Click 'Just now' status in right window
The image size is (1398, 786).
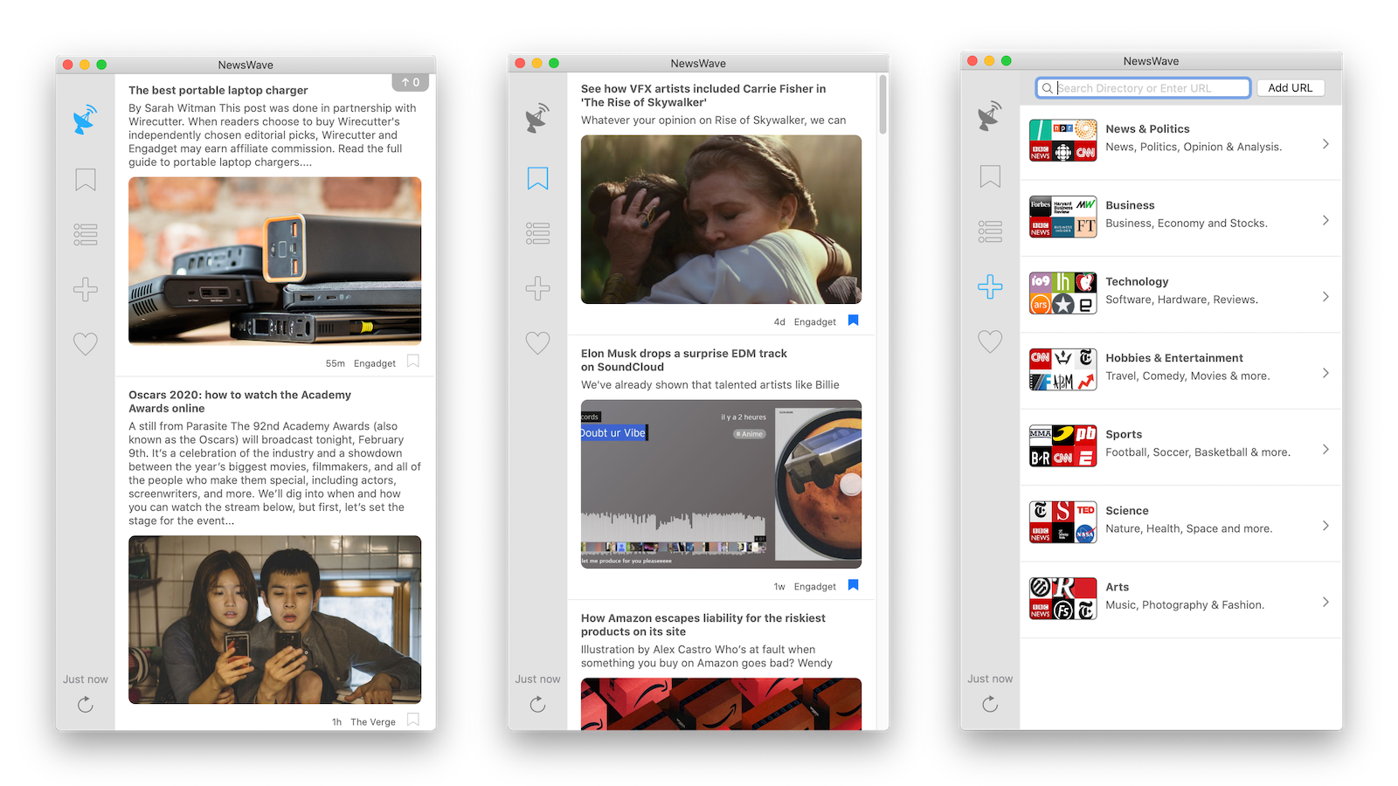pos(990,679)
